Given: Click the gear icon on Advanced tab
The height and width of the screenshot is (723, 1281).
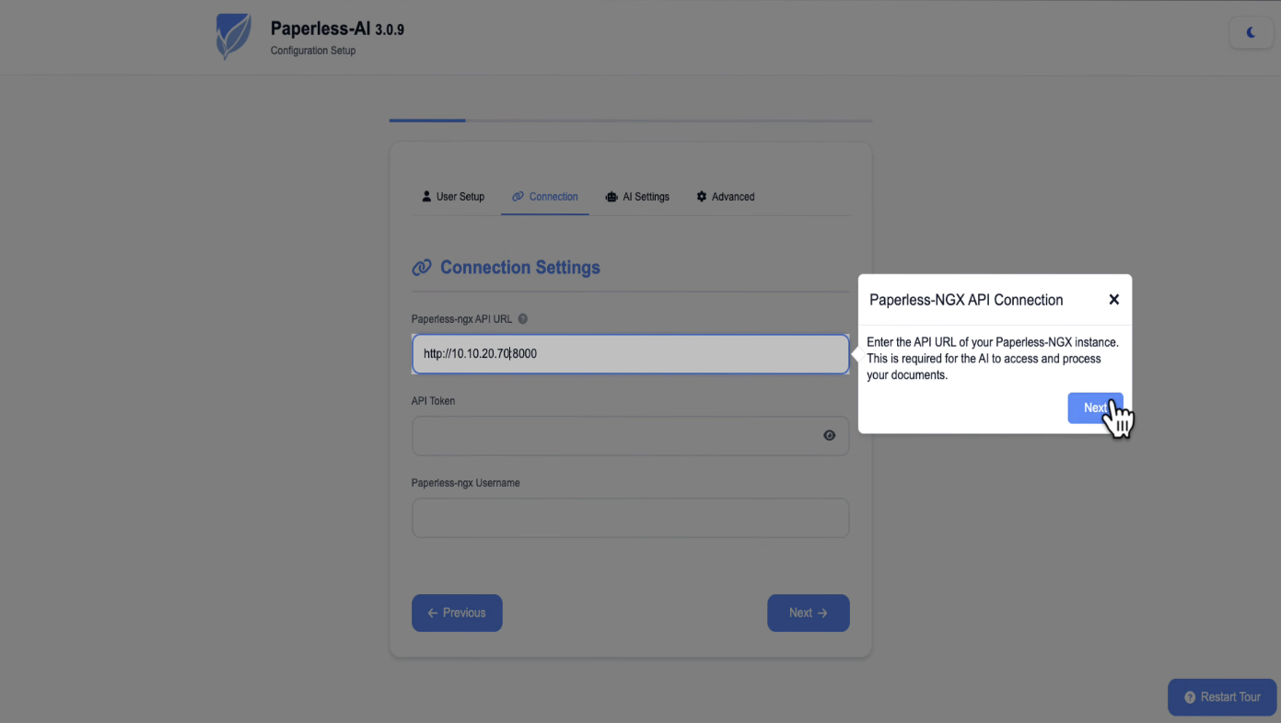Looking at the screenshot, I should (702, 197).
